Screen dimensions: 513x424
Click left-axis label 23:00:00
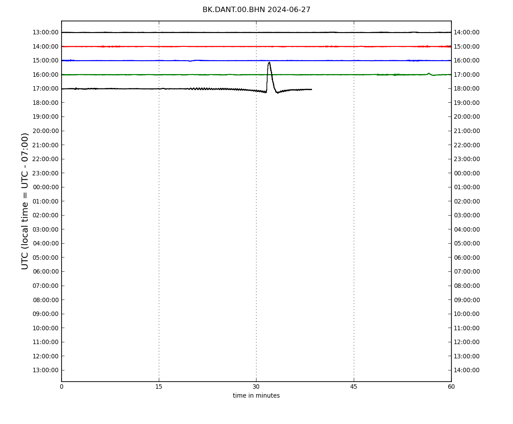coord(46,173)
